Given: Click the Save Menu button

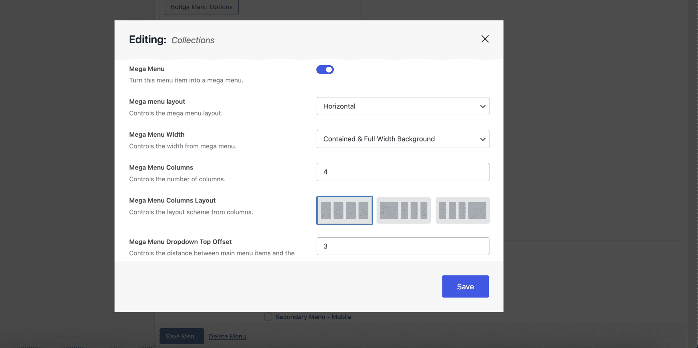Looking at the screenshot, I should 182,336.
